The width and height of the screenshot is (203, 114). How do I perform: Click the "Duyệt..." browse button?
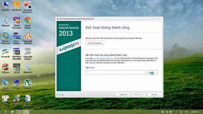[x=152, y=73]
